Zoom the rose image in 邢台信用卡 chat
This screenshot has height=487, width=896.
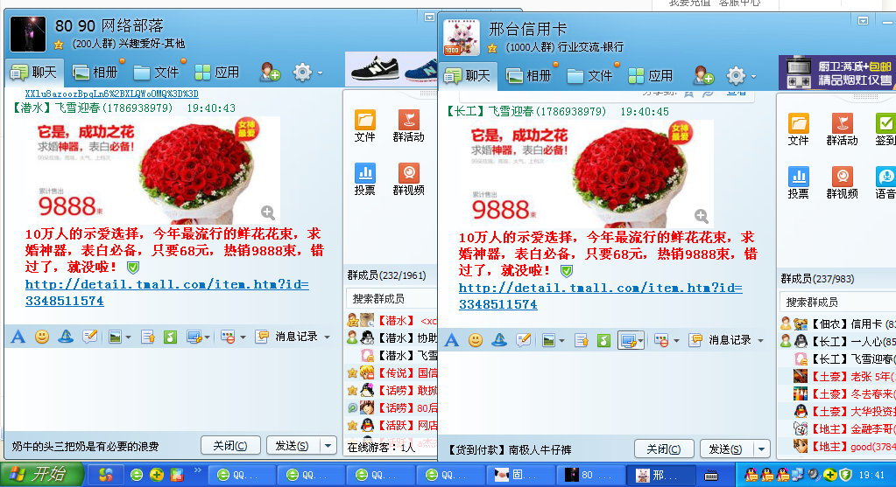(x=702, y=216)
